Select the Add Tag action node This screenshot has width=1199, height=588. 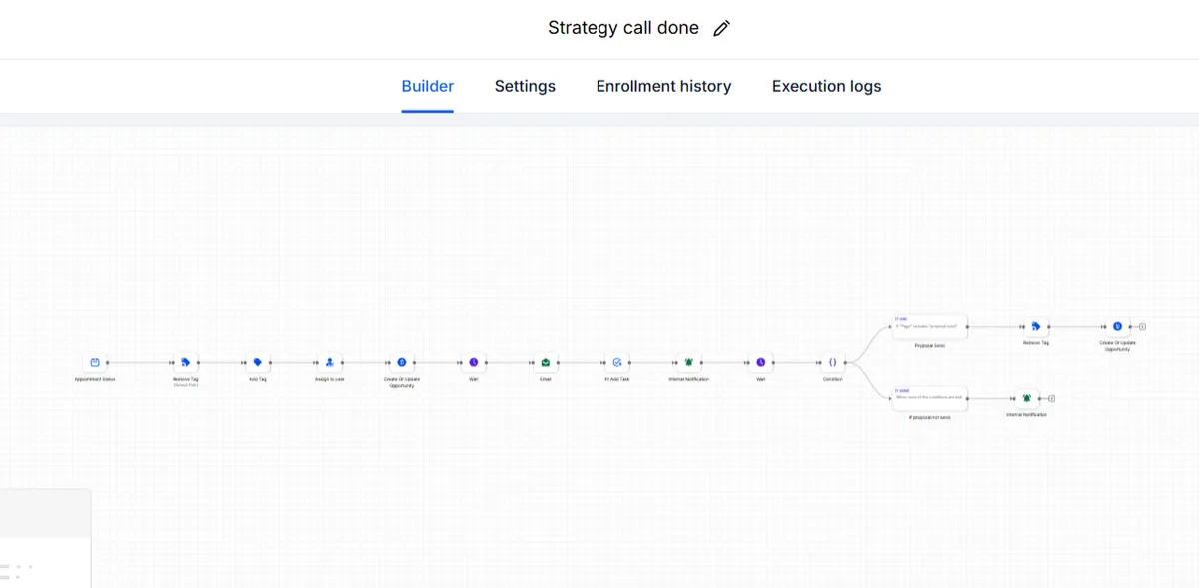257,362
